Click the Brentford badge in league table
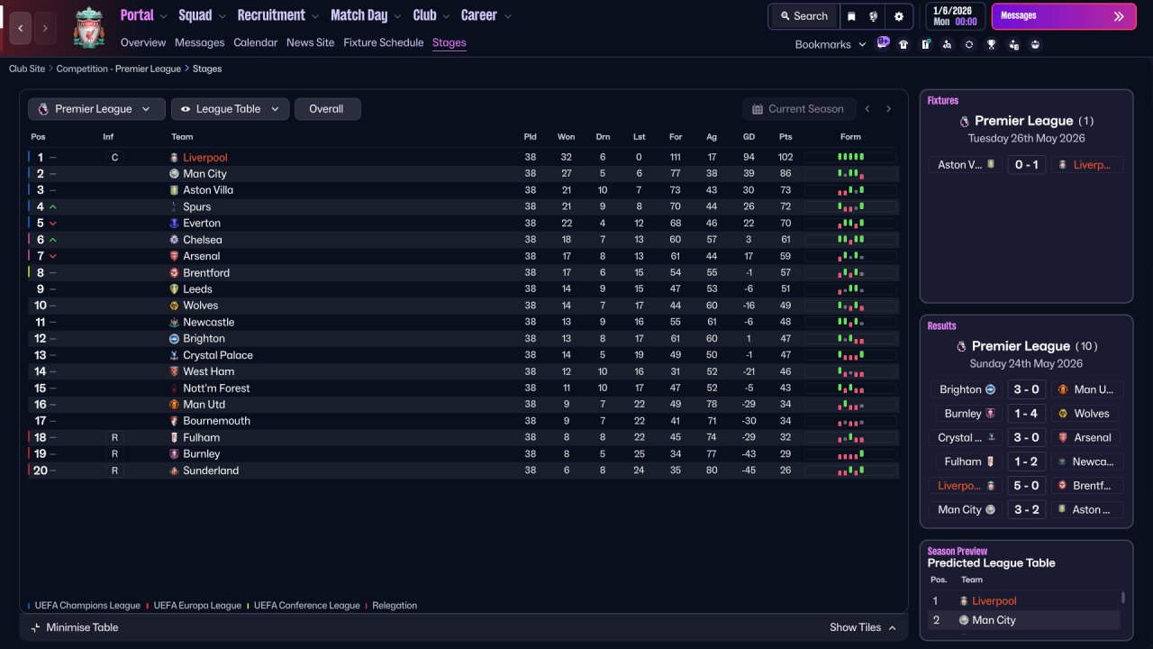Viewport: 1153px width, 649px height. pyautogui.click(x=175, y=273)
